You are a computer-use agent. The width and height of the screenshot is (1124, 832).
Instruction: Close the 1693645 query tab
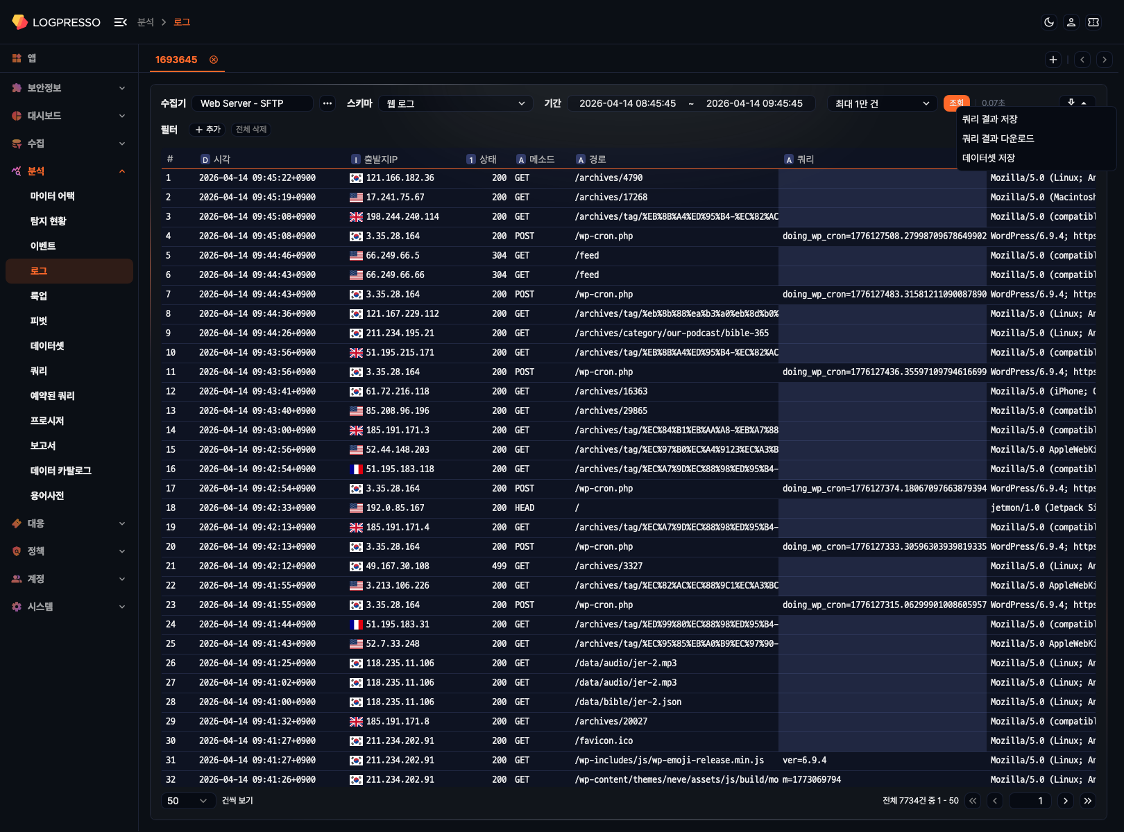point(214,60)
